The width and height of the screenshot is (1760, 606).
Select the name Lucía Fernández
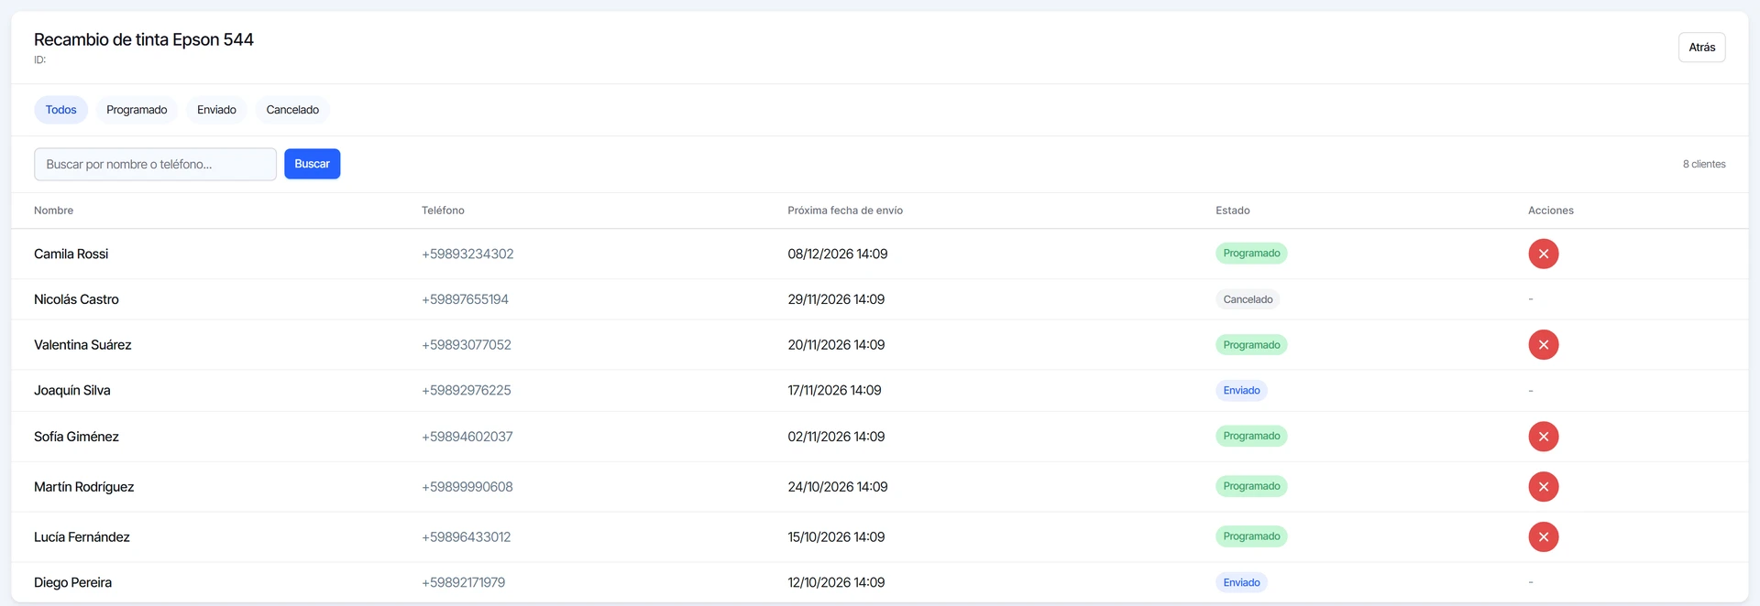(82, 537)
